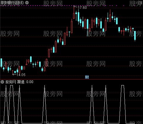The image size is (143, 124).
Task: Select the 平安银行(日线) chart title
Action: [12, 3]
